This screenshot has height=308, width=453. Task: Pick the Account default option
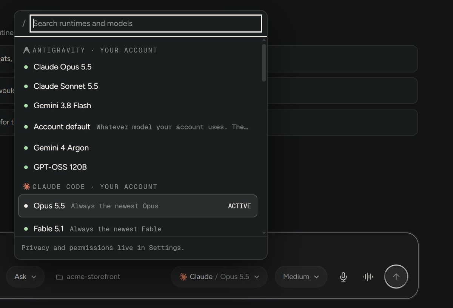[x=138, y=126]
